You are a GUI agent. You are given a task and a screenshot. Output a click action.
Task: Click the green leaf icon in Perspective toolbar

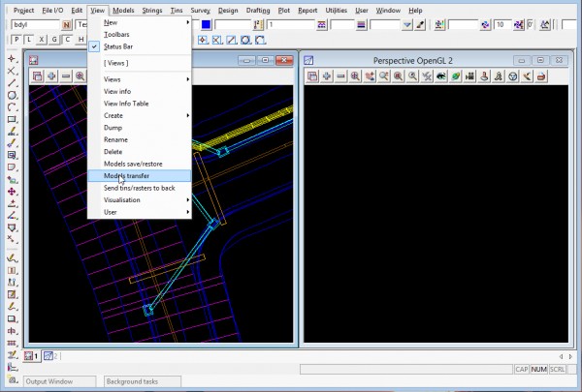click(x=454, y=75)
